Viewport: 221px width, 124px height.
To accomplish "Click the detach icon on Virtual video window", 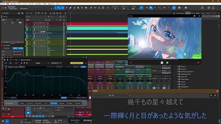I will pyautogui.click(x=194, y=16).
